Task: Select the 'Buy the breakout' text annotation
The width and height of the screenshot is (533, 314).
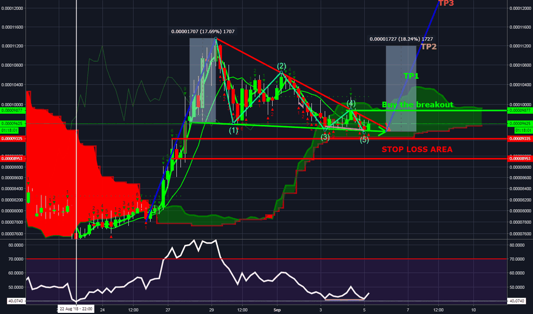Action: click(417, 104)
